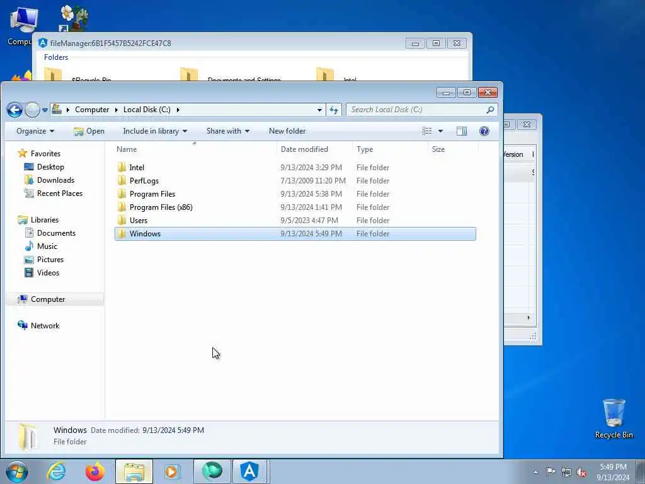Click the Help question mark icon
This screenshot has height=484, width=645.
tap(484, 131)
